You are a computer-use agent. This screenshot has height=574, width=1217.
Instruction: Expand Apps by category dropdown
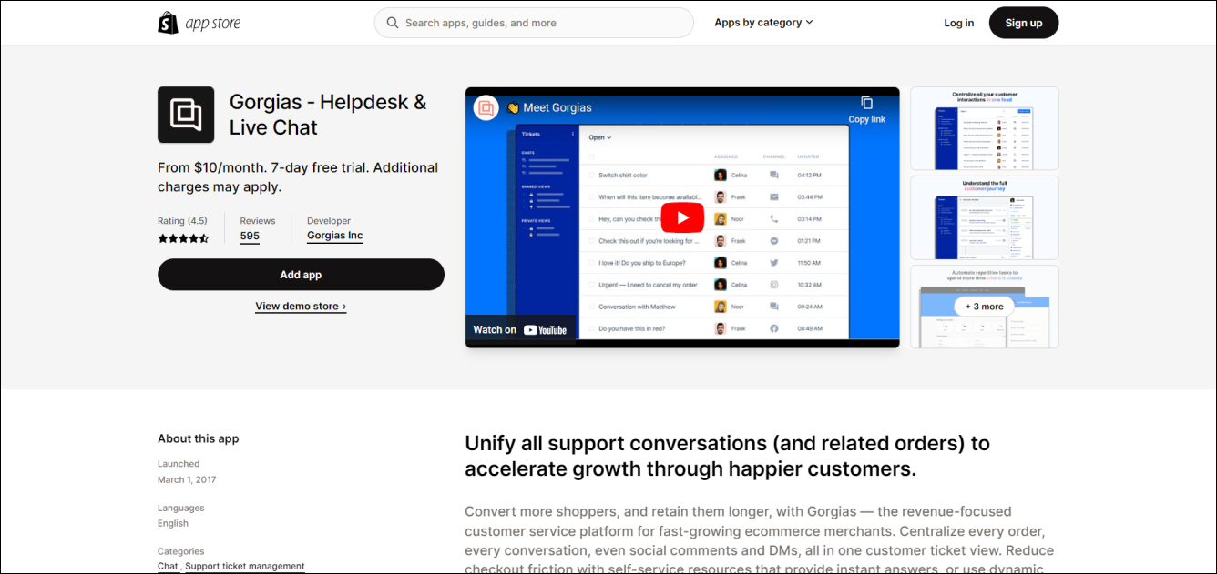[x=763, y=23]
